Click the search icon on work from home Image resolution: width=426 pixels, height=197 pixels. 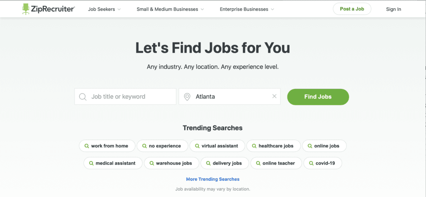[87, 146]
